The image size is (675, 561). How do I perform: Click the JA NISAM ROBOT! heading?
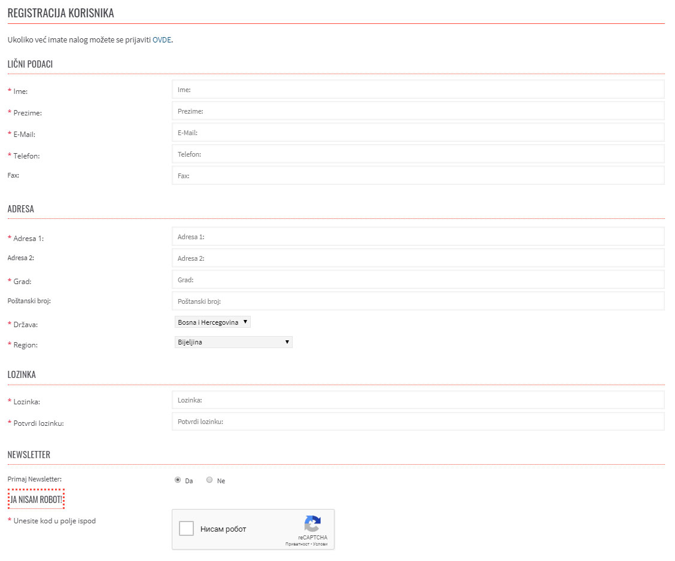pyautogui.click(x=36, y=499)
